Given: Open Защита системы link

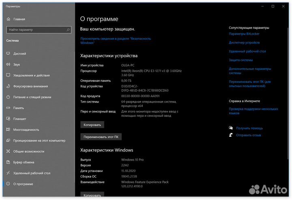Looking at the screenshot, I should pos(241,60).
